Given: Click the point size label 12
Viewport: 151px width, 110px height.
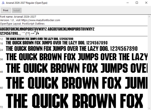Looking at the screenshot, I should [x=2, y=39].
